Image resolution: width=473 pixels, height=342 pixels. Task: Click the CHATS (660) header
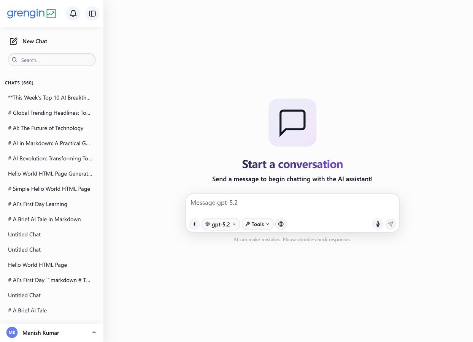pyautogui.click(x=19, y=83)
